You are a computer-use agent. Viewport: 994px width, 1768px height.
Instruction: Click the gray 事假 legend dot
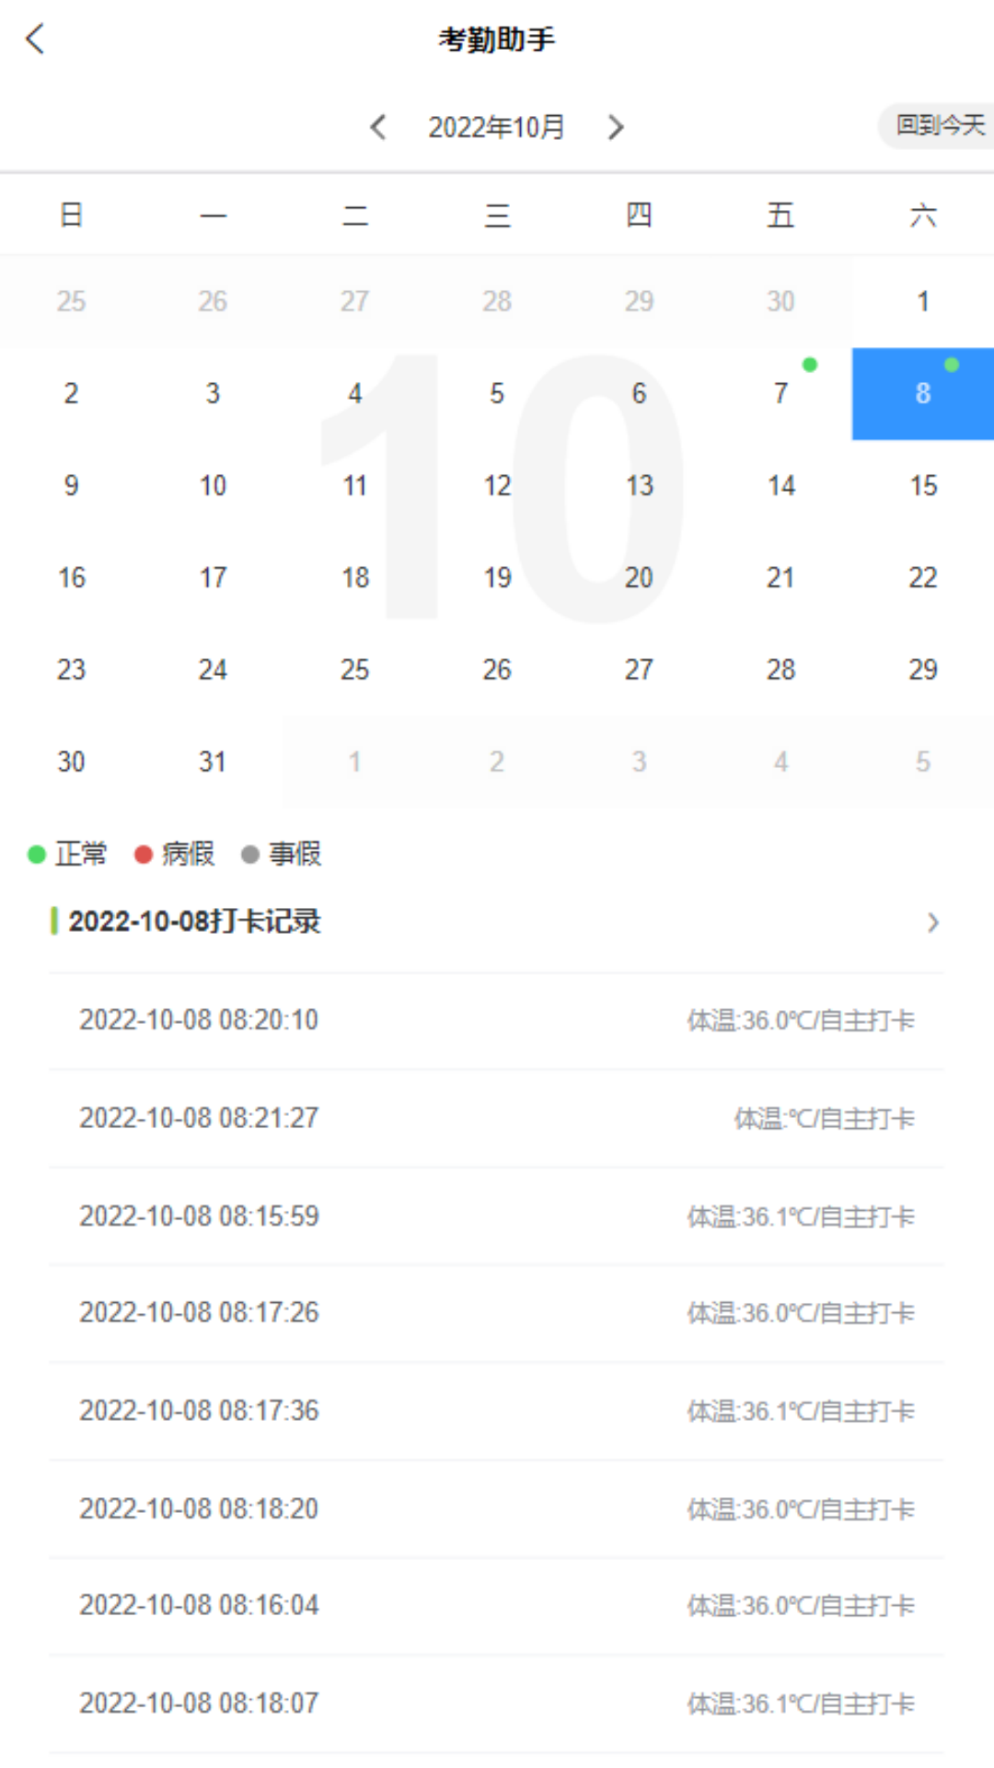coord(249,855)
